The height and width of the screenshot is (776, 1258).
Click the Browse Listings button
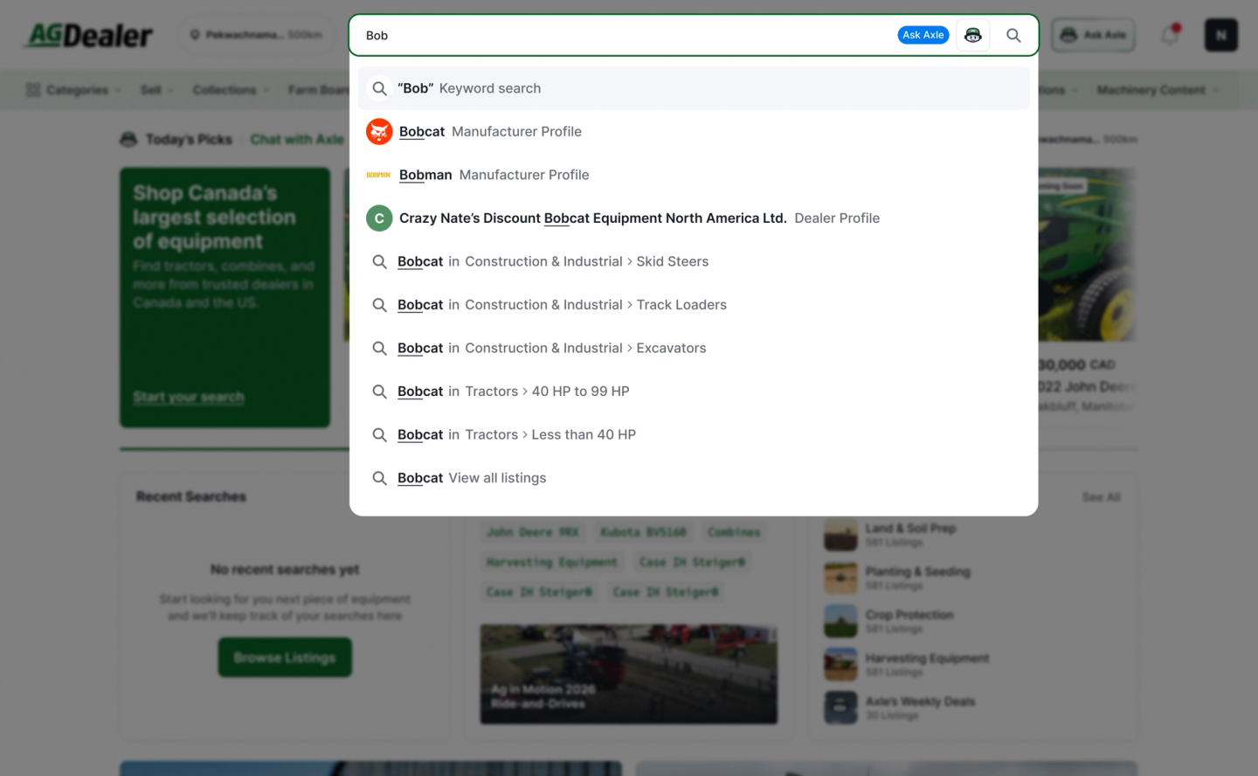285,657
